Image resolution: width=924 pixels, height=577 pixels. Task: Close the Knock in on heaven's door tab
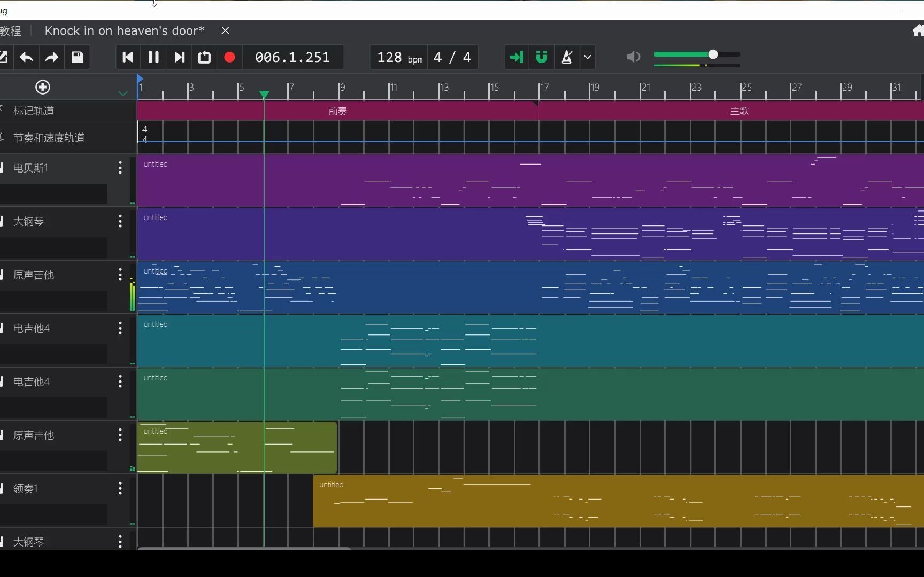225,31
